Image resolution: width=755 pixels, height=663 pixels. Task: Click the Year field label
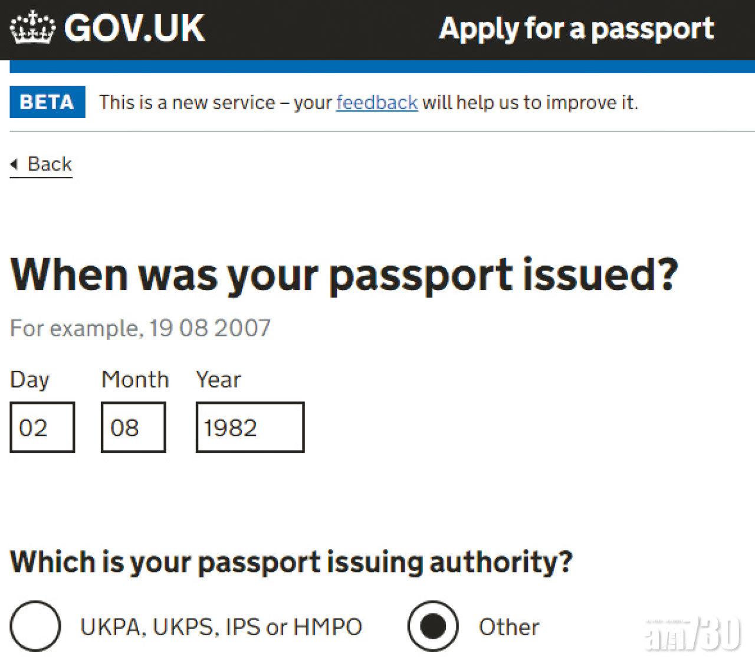[218, 380]
